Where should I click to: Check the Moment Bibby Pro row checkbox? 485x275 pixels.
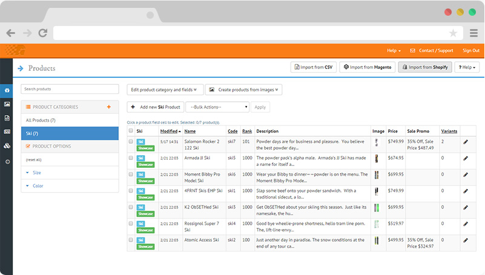[x=131, y=174]
